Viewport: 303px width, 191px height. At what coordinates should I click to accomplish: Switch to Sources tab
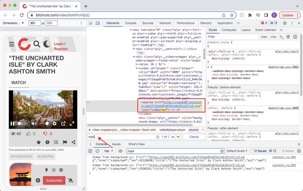[x=148, y=23]
